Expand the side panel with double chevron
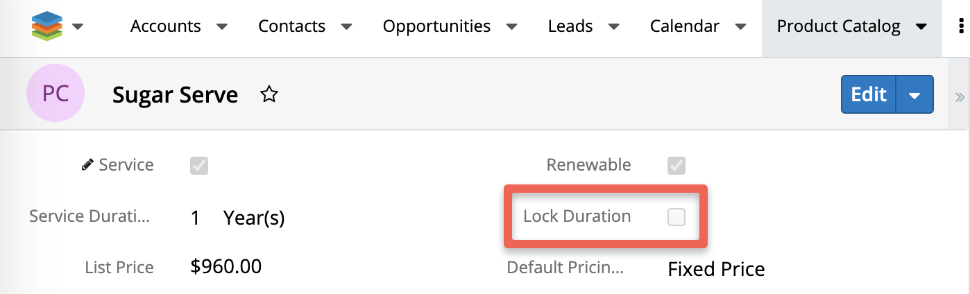 click(960, 96)
